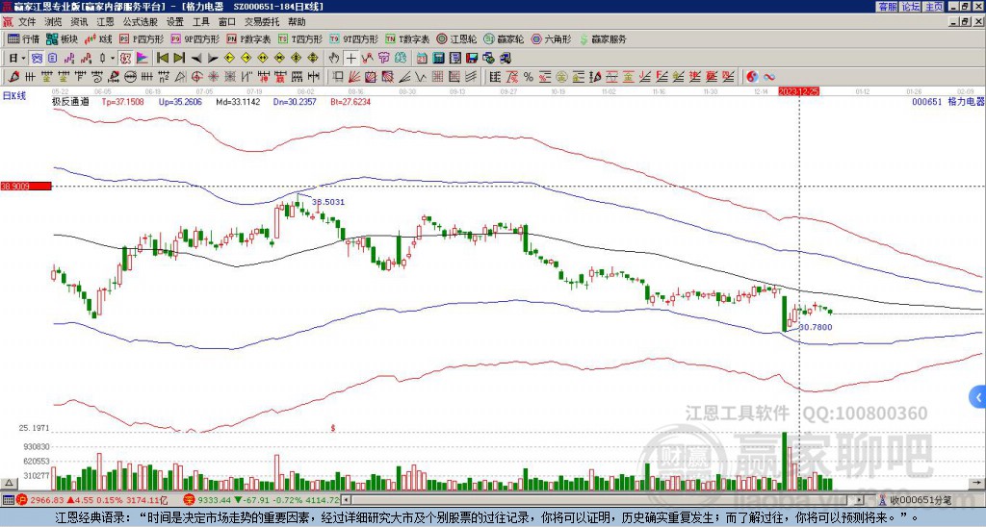Open 赢家服务 service page

coord(603,38)
